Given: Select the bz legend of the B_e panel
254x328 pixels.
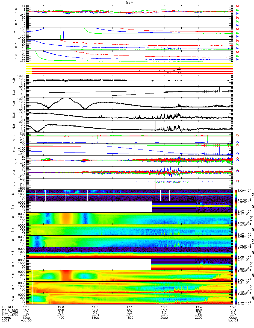Looking at the screenshot, I should [238, 52].
